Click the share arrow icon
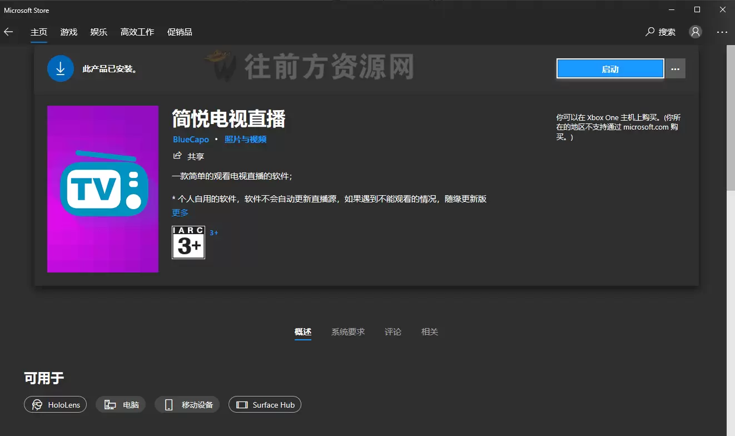 click(177, 156)
